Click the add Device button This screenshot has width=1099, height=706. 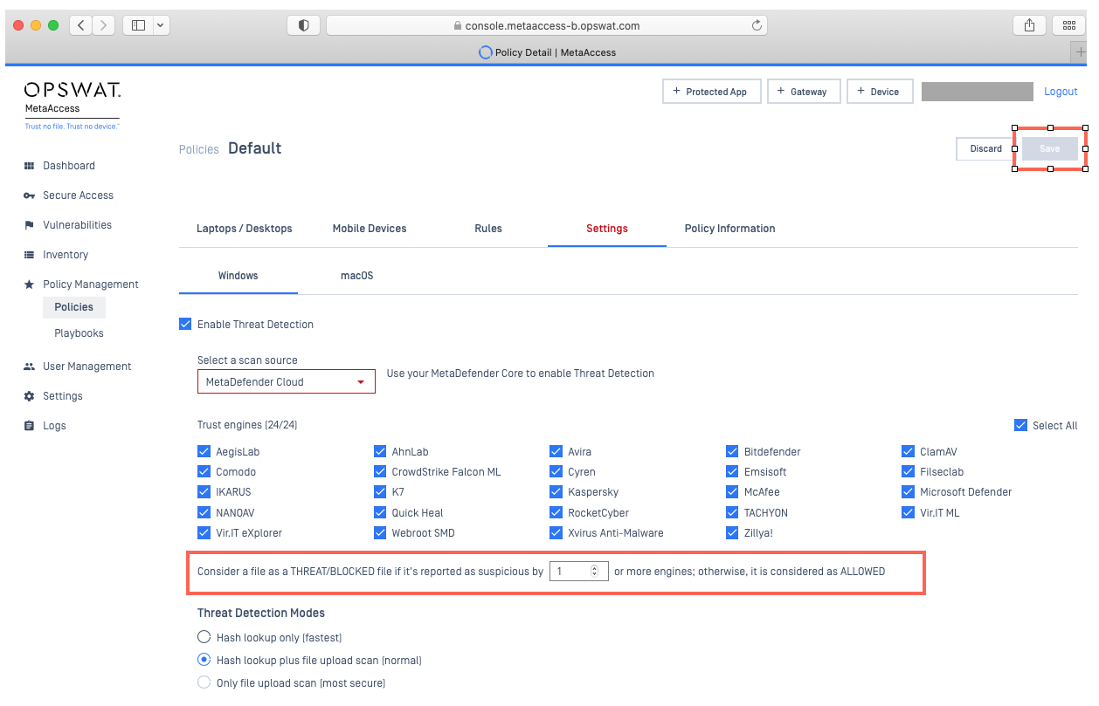880,92
